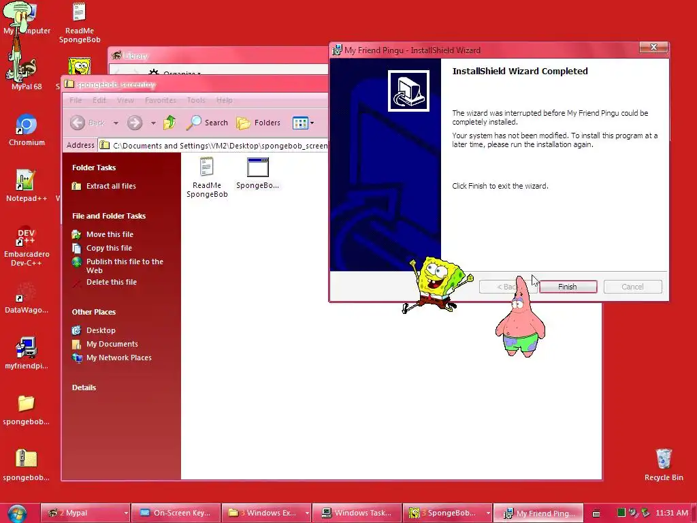The height and width of the screenshot is (523, 697).
Task: Click the Search toolbar button in Explorer
Action: (x=207, y=123)
